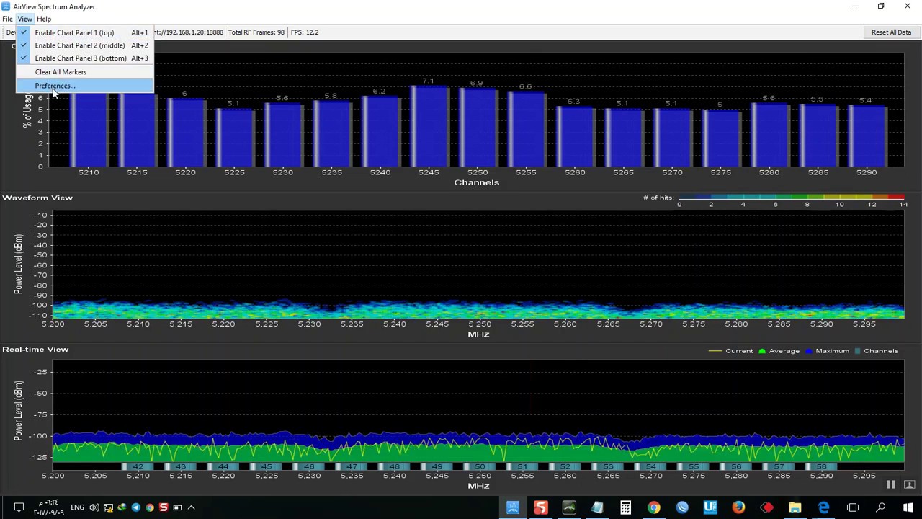Open the UE editor taskbar icon
This screenshot has width=922, height=519.
(710, 507)
